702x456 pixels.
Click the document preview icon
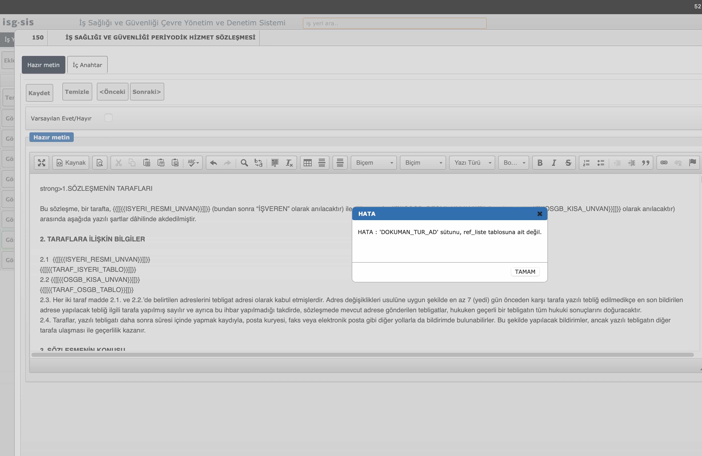(x=100, y=163)
